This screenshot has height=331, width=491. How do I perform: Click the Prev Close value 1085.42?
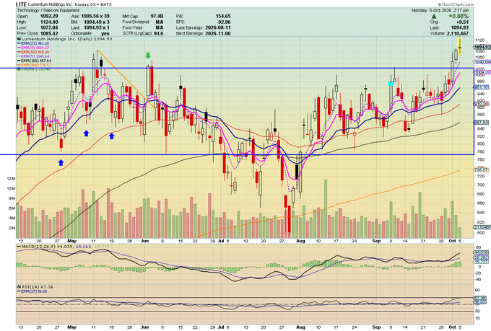pos(49,33)
